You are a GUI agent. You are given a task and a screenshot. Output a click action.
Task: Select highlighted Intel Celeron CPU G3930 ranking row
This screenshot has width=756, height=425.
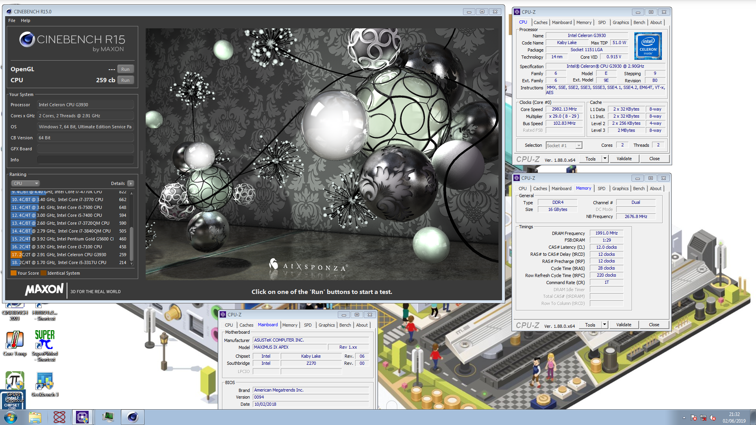tap(69, 255)
